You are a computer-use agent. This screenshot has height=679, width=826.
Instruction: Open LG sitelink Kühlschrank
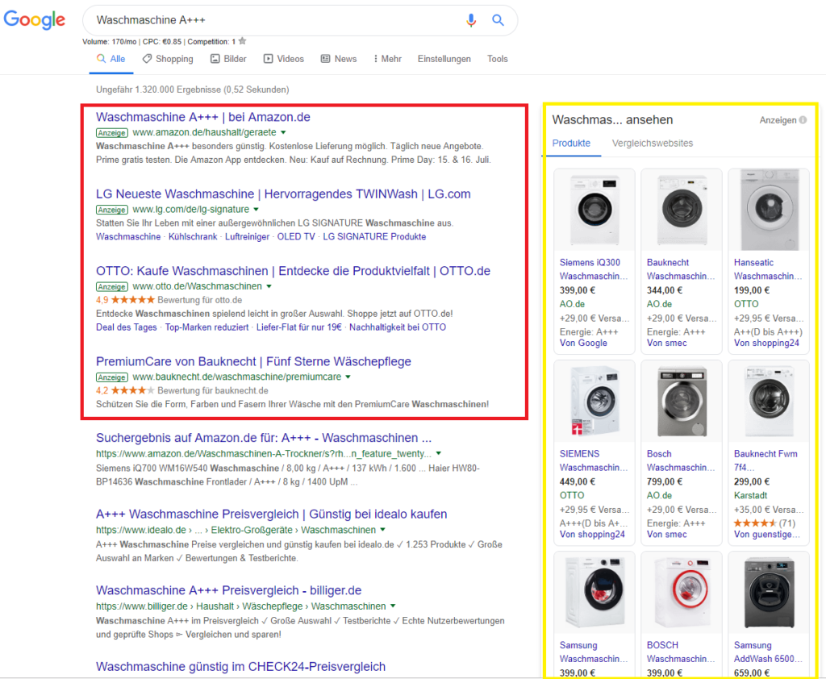click(x=192, y=237)
